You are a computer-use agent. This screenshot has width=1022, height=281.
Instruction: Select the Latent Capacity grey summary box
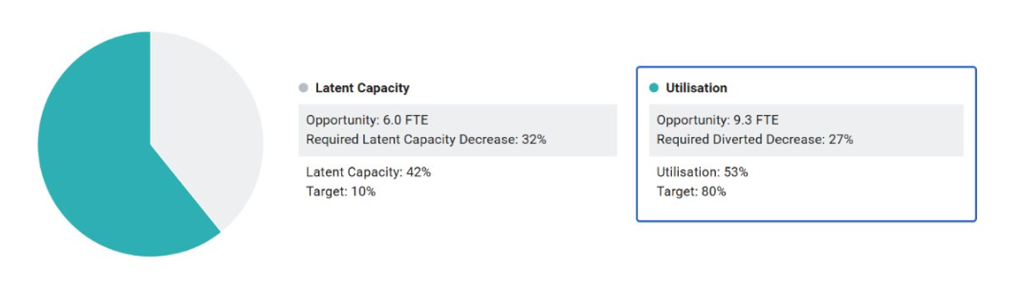[x=458, y=130]
